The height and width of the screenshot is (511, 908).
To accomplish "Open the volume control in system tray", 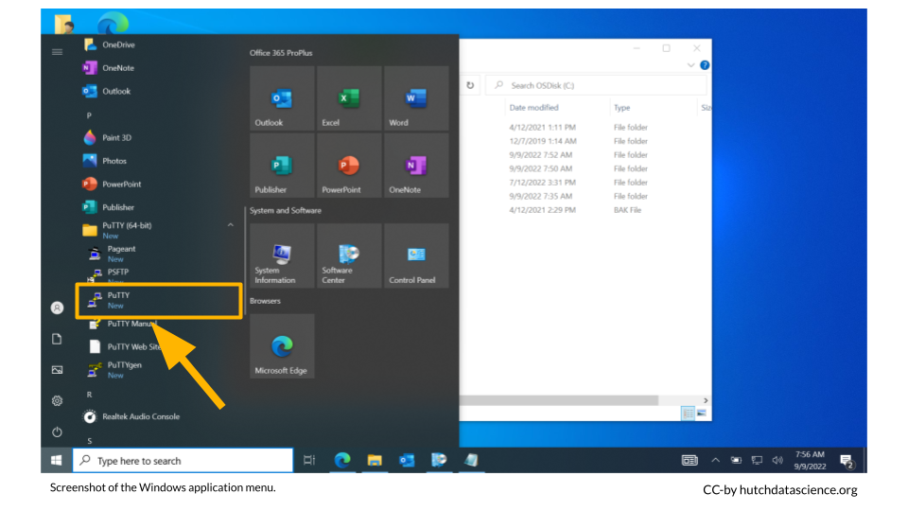I will 777,460.
